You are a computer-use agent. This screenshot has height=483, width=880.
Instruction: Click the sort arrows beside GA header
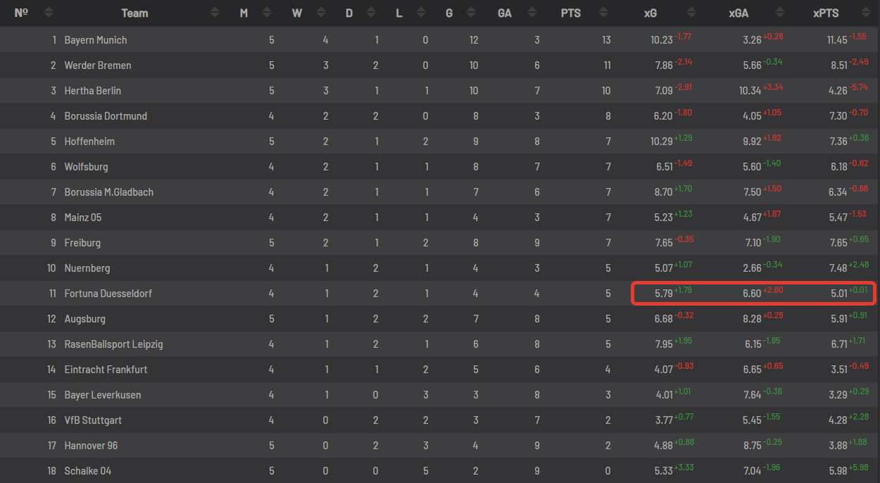533,13
